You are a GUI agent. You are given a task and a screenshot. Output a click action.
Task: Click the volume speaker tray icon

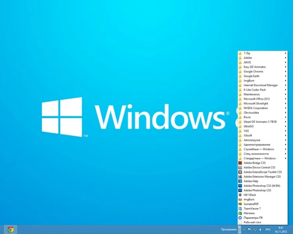[x=261, y=230]
